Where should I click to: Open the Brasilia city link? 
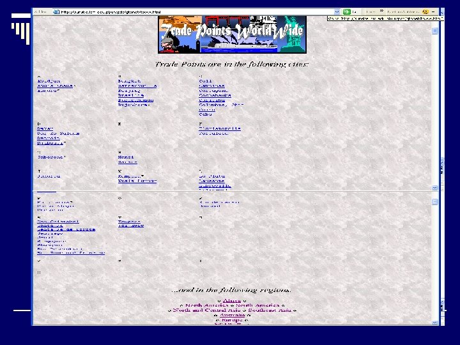point(131,95)
